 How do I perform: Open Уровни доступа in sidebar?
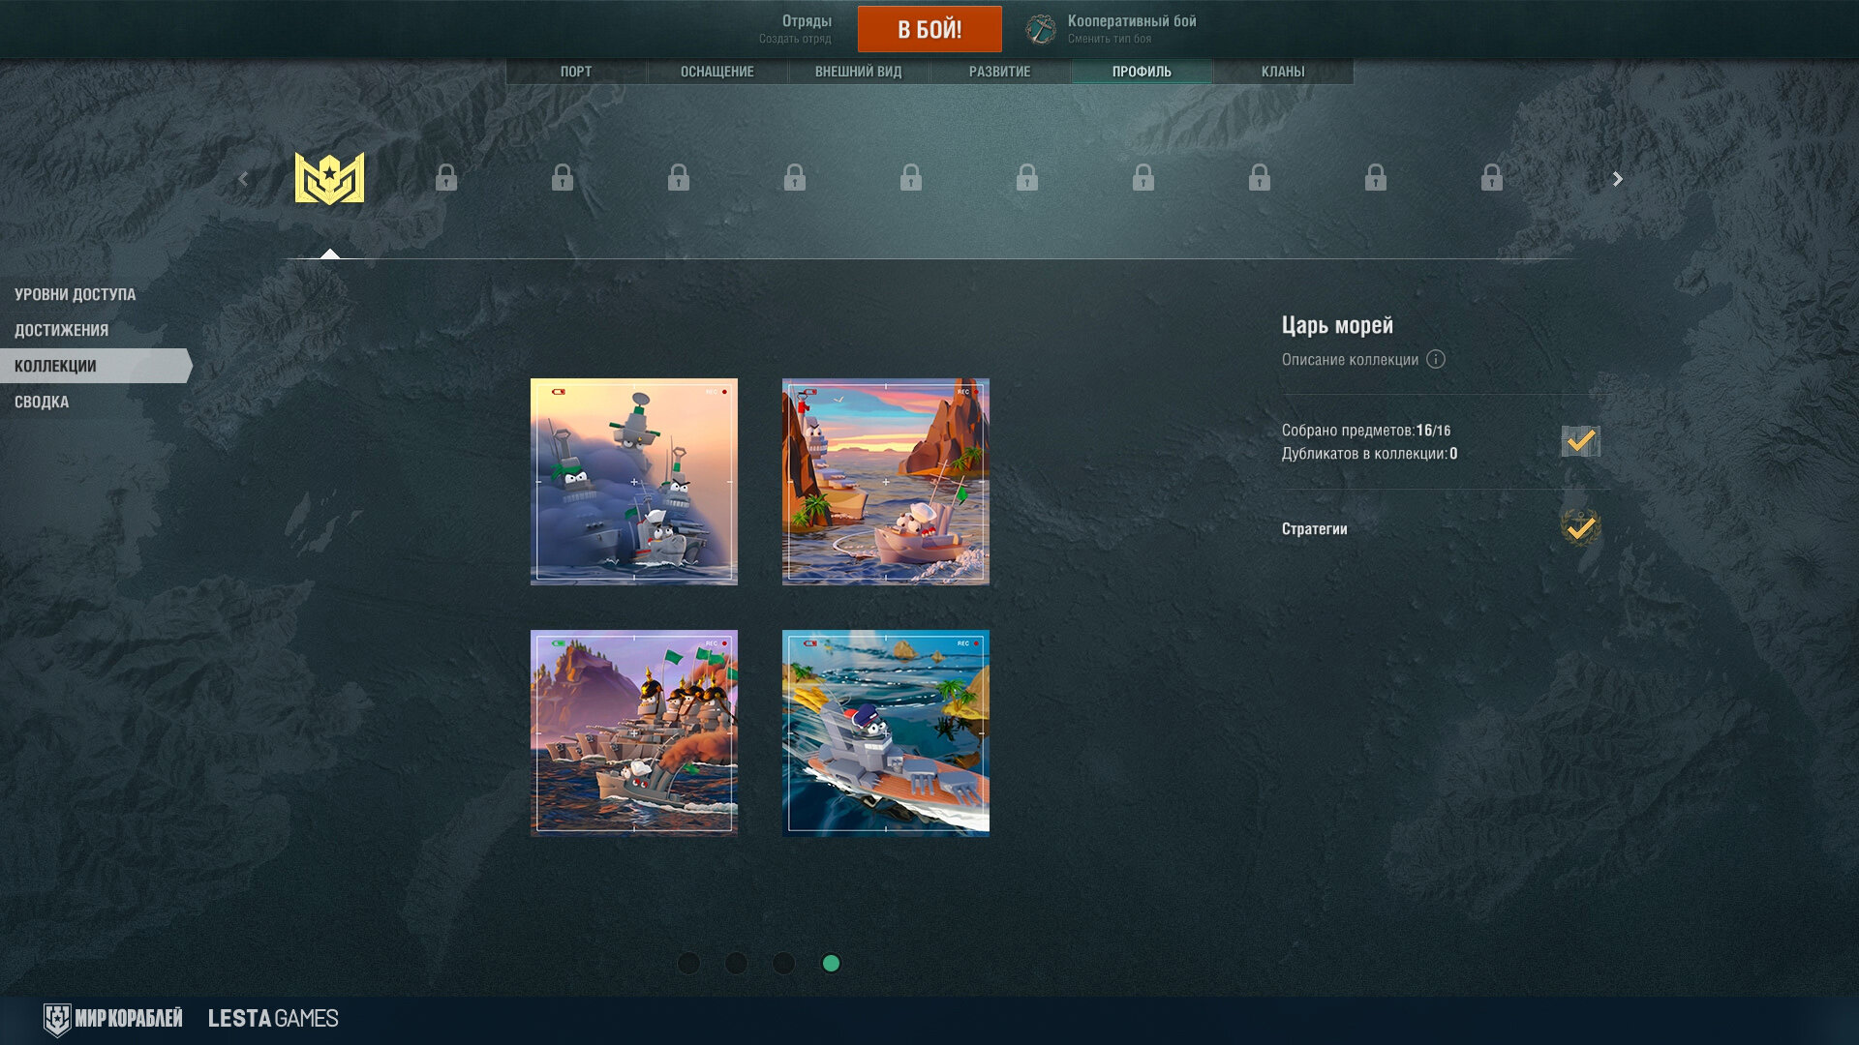pos(76,294)
